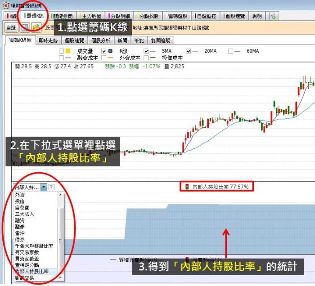
Task: Click the 收 27.65 closing price text
Action: click(x=83, y=67)
